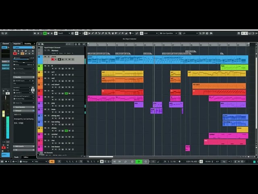Switch to the Visibility tab

coord(28,44)
